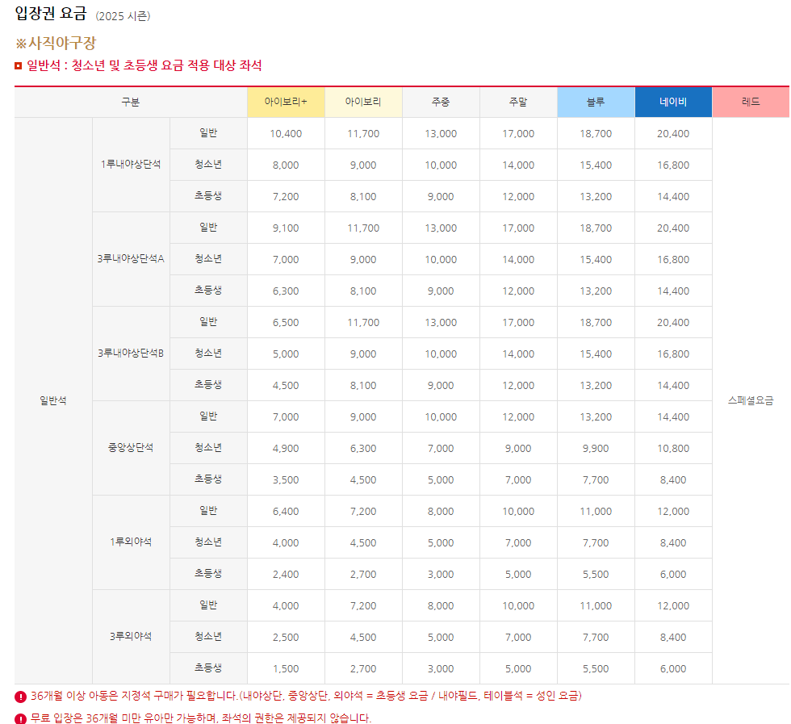Click the 2,400 price for 1루외야석 초등생
This screenshot has width=791, height=724.
click(286, 574)
